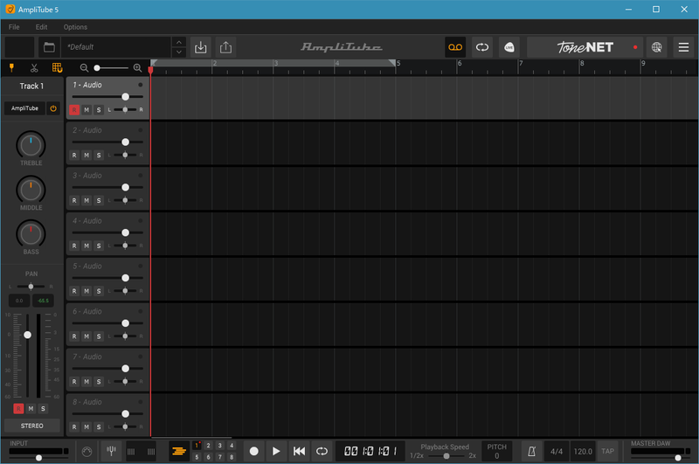
Task: Toggle loop playback in transport bar
Action: [x=322, y=451]
